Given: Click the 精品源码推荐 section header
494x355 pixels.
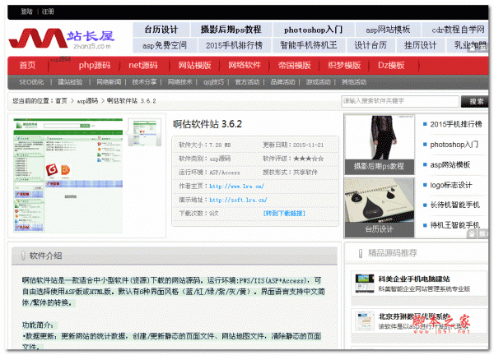Looking at the screenshot, I should pyautogui.click(x=392, y=253).
